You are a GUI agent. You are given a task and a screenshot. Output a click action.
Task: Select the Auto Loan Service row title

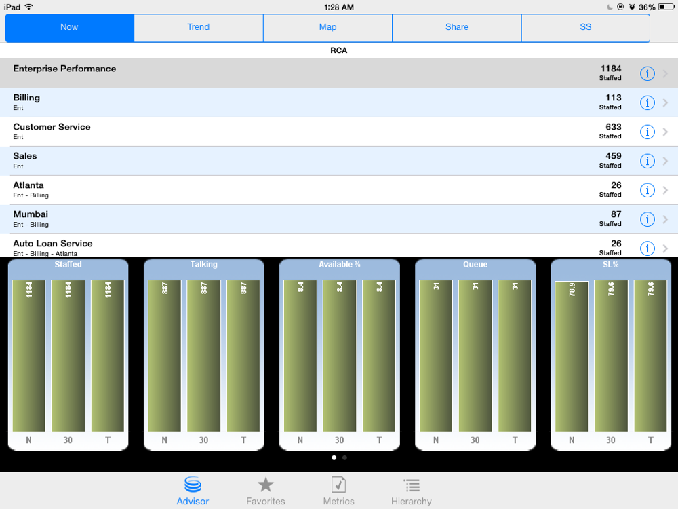click(x=53, y=243)
